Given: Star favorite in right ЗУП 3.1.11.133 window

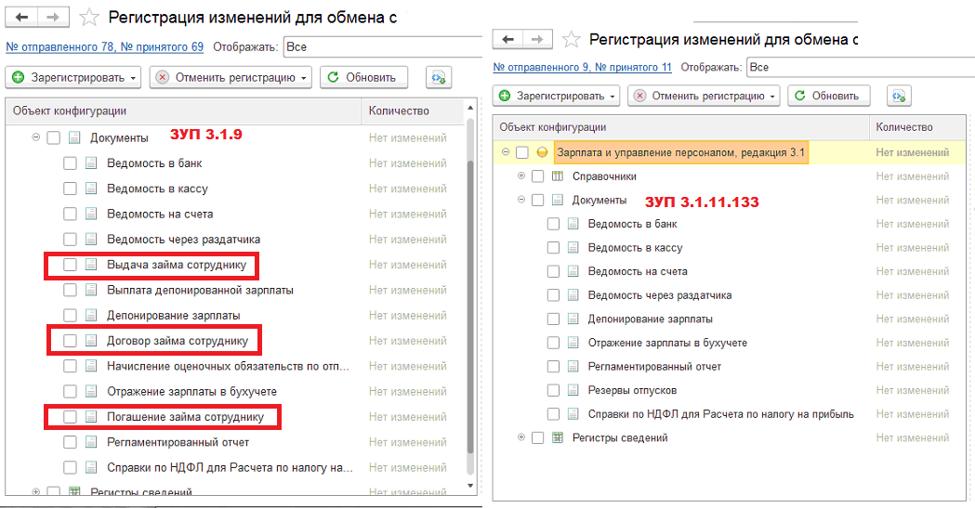Looking at the screenshot, I should tap(571, 40).
